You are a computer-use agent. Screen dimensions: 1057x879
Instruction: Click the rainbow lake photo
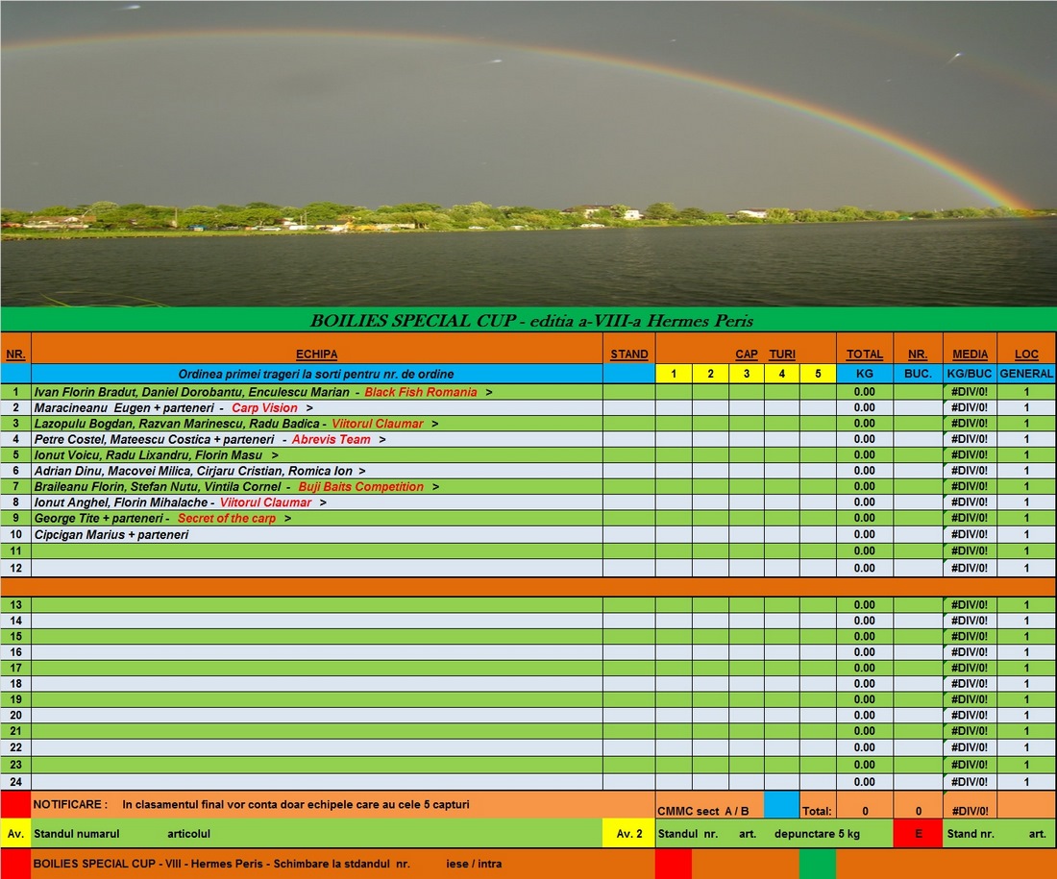point(528,154)
